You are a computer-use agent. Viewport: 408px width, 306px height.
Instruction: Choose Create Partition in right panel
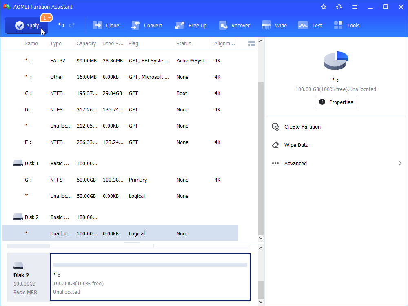(302, 127)
